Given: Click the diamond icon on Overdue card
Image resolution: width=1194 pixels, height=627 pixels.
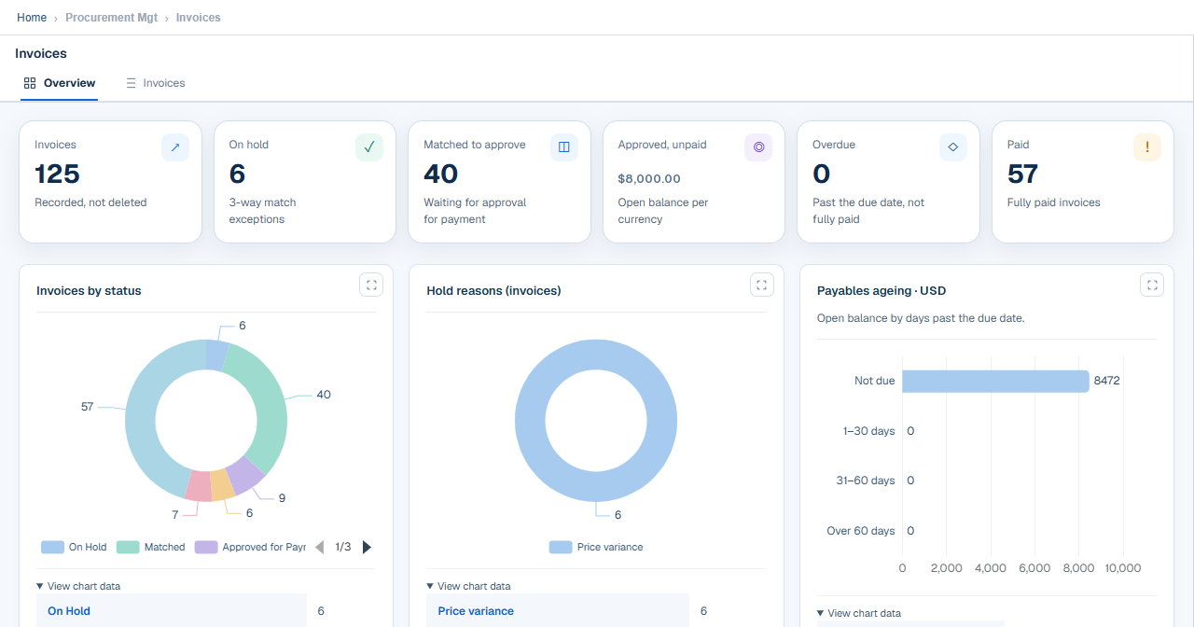Looking at the screenshot, I should coord(952,147).
